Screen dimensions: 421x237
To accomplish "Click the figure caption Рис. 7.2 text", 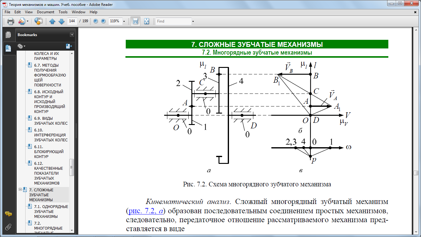I will point(257,185).
